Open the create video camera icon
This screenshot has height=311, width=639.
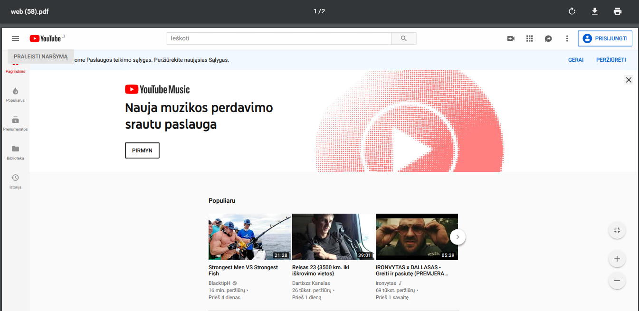tap(511, 38)
